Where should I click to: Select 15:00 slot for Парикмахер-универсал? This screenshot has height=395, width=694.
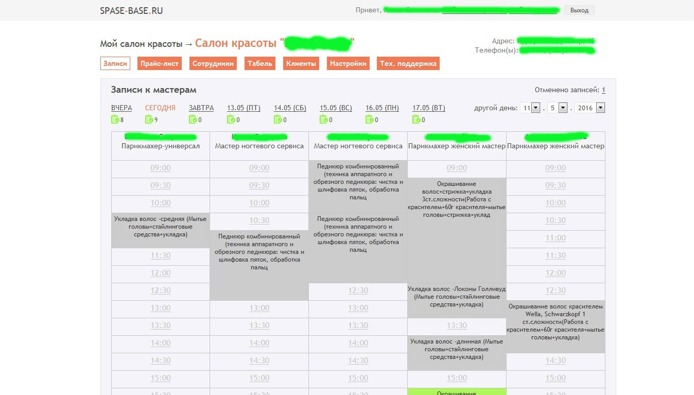[x=161, y=378]
